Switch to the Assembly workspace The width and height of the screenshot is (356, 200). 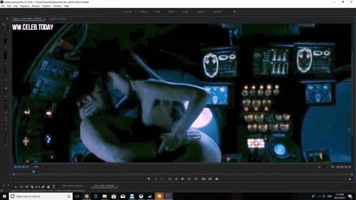pyautogui.click(x=127, y=12)
